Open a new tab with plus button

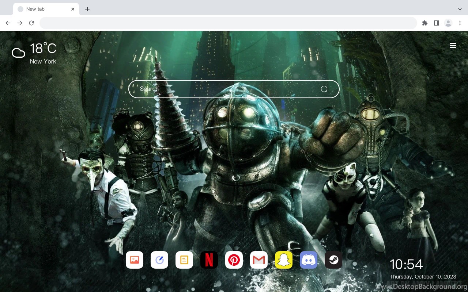87,9
